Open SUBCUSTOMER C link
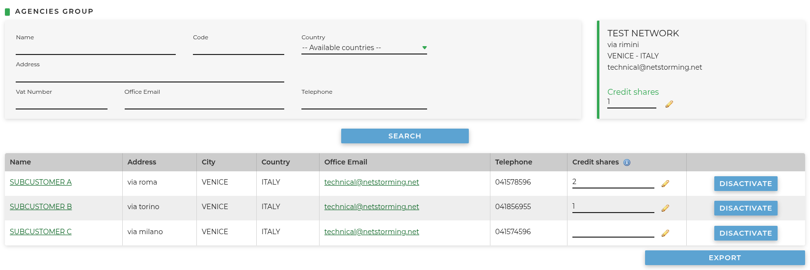This screenshot has width=810, height=270. [x=41, y=232]
